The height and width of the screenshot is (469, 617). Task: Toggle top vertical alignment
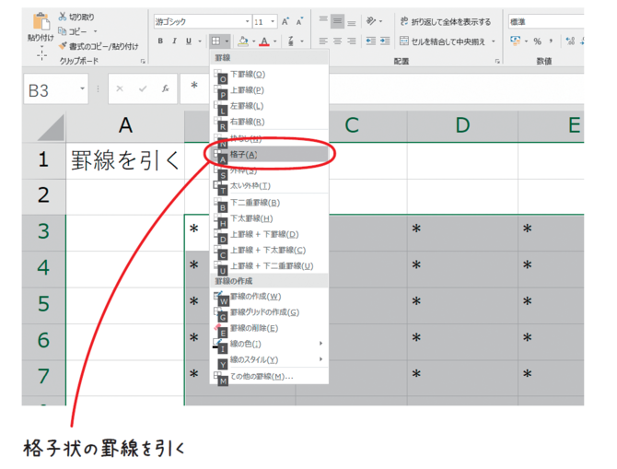pyautogui.click(x=323, y=21)
